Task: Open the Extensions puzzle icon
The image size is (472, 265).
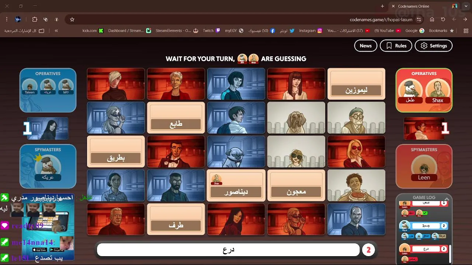Action: coord(35,19)
